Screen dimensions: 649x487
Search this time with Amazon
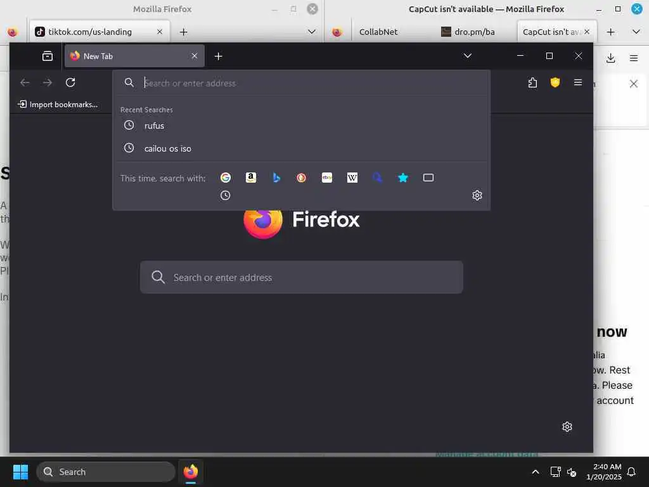pyautogui.click(x=251, y=178)
